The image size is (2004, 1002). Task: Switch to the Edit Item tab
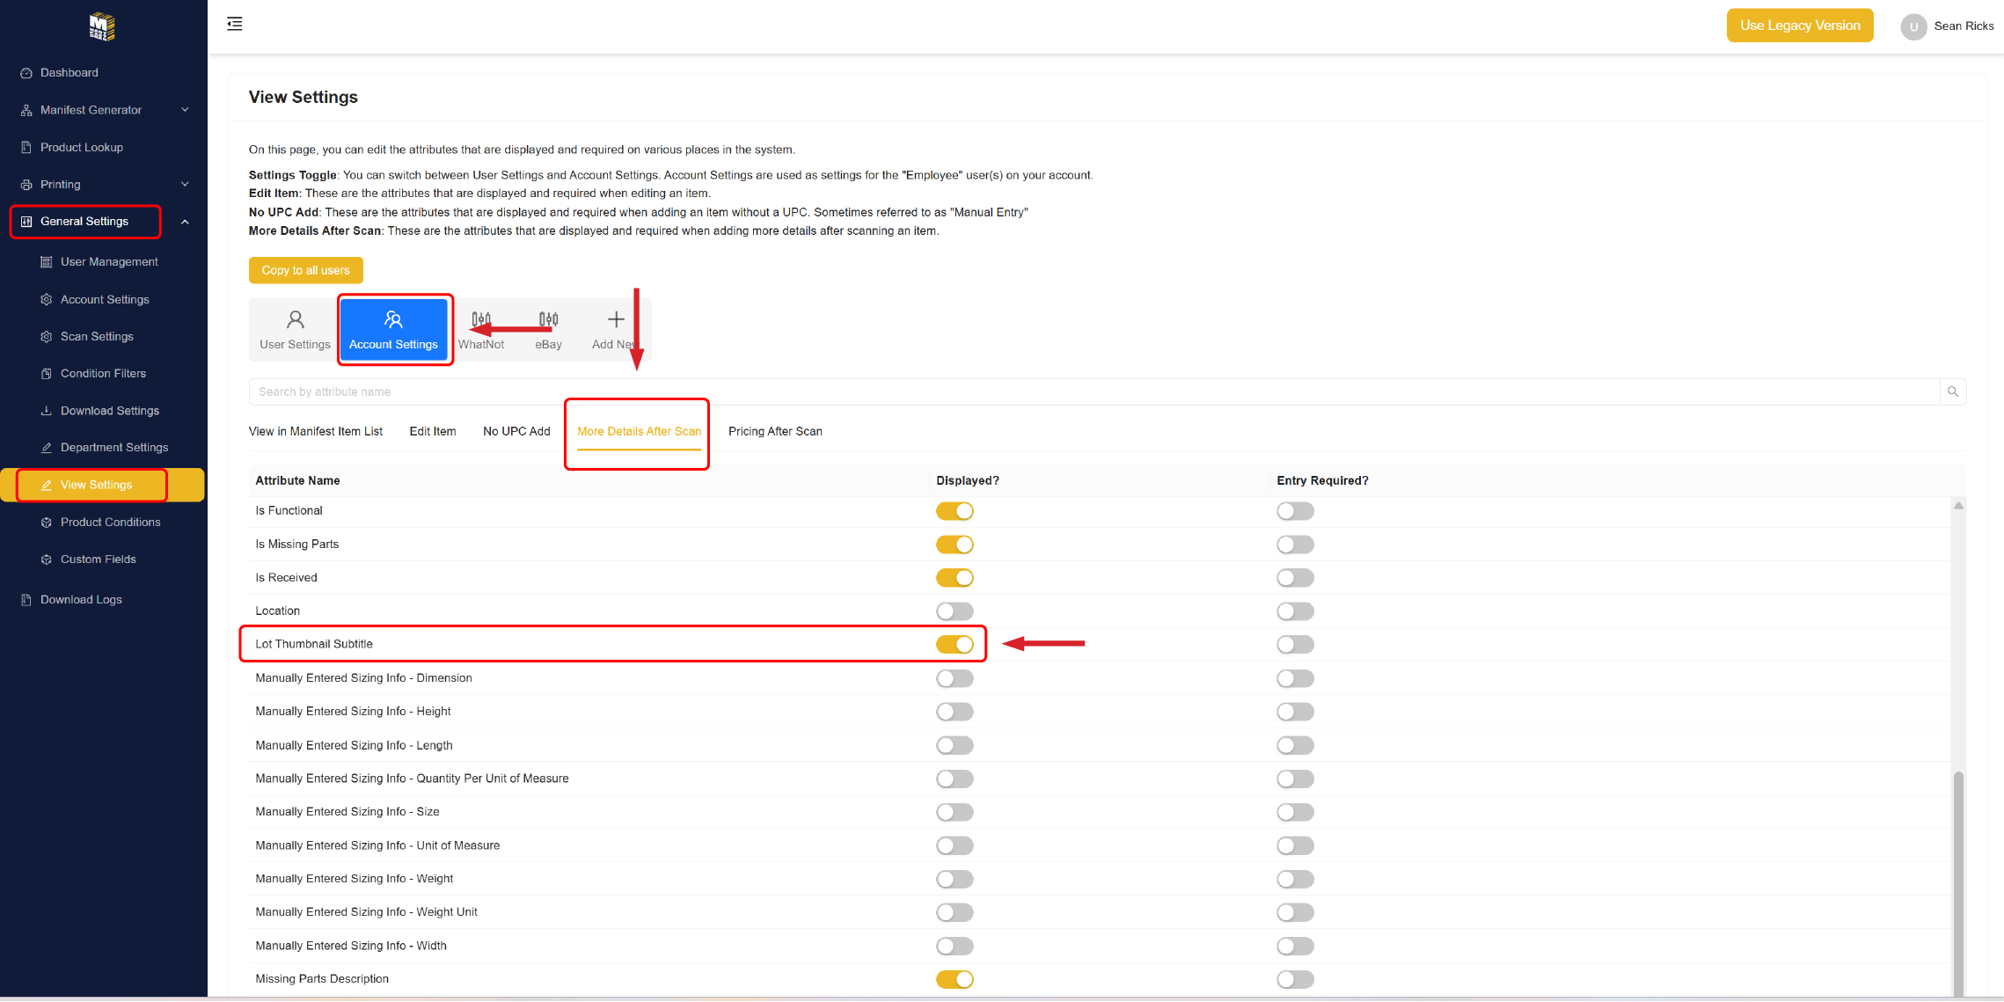click(x=432, y=431)
